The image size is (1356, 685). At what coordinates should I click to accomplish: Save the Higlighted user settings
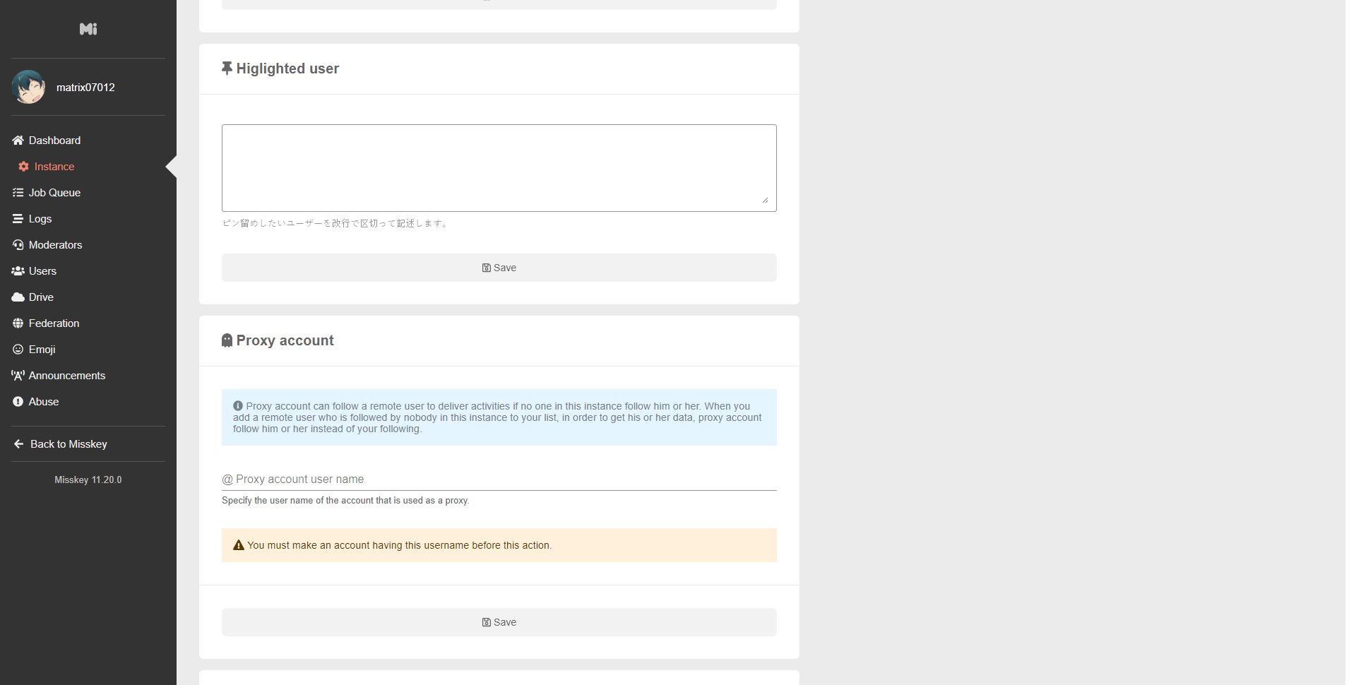pyautogui.click(x=499, y=268)
